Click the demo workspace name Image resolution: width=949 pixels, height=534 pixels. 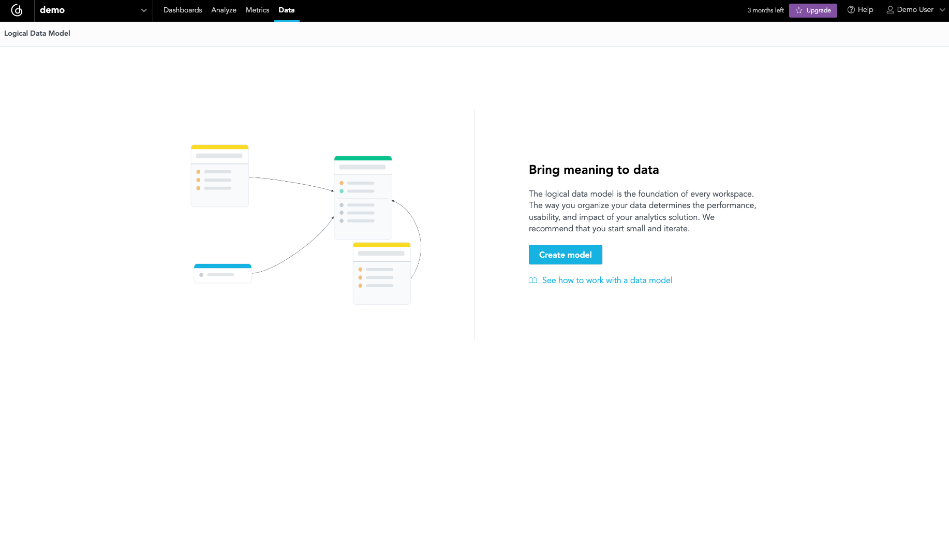pos(52,10)
